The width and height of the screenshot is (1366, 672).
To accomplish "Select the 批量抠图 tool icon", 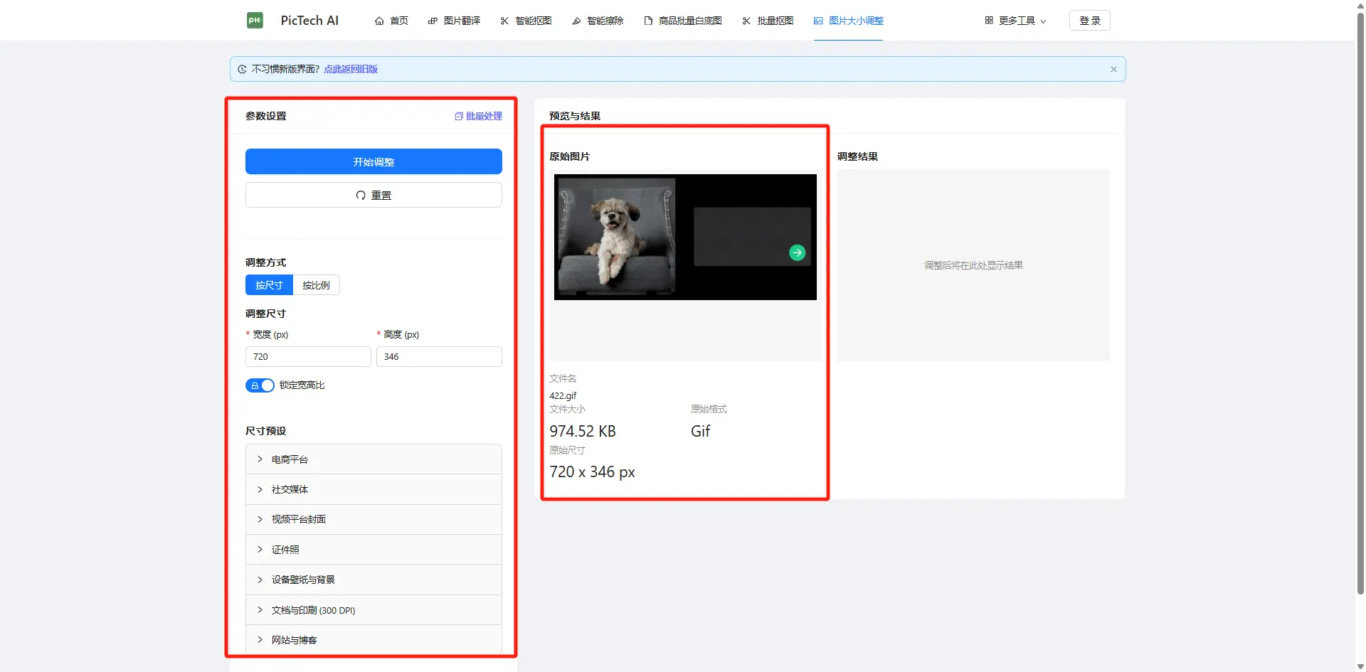I will point(746,21).
